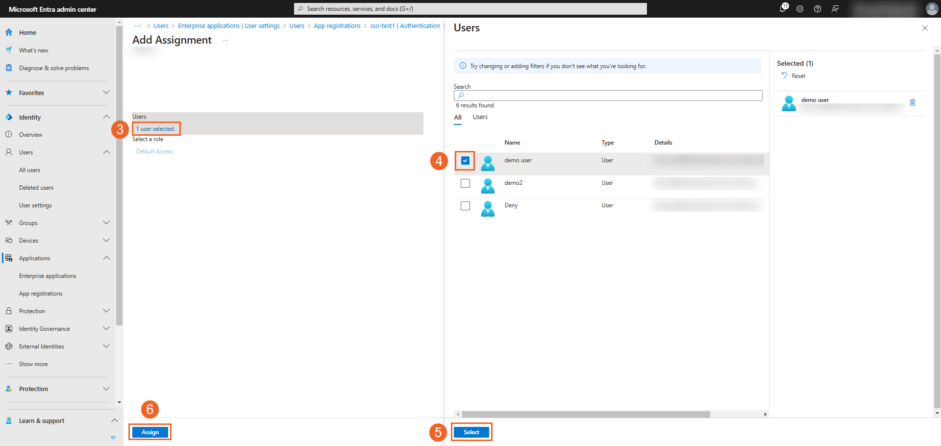Screen dimensions: 941x446
Task: Click the Select button
Action: pyautogui.click(x=471, y=432)
